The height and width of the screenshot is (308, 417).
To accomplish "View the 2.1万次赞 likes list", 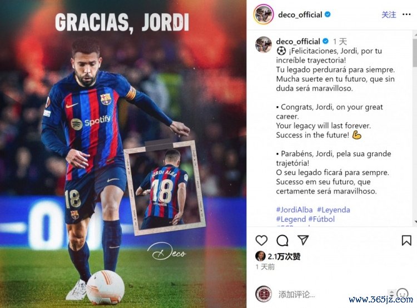I will tap(284, 256).
